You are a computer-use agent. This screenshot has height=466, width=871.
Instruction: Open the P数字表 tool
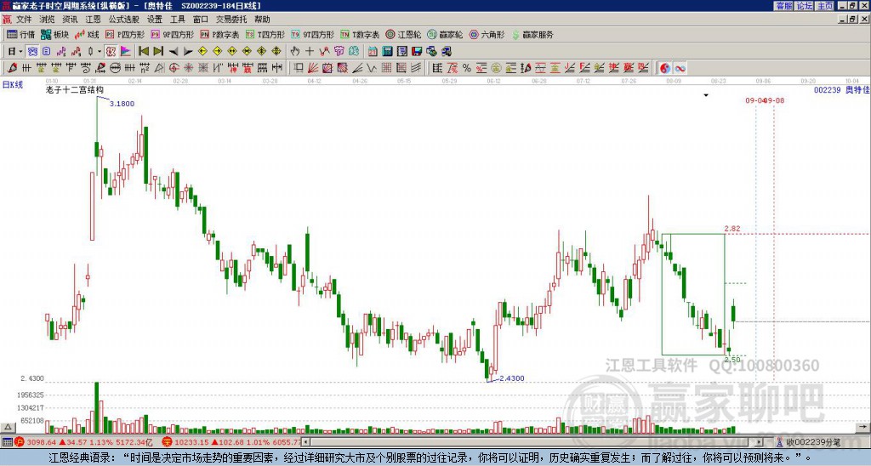pos(220,34)
